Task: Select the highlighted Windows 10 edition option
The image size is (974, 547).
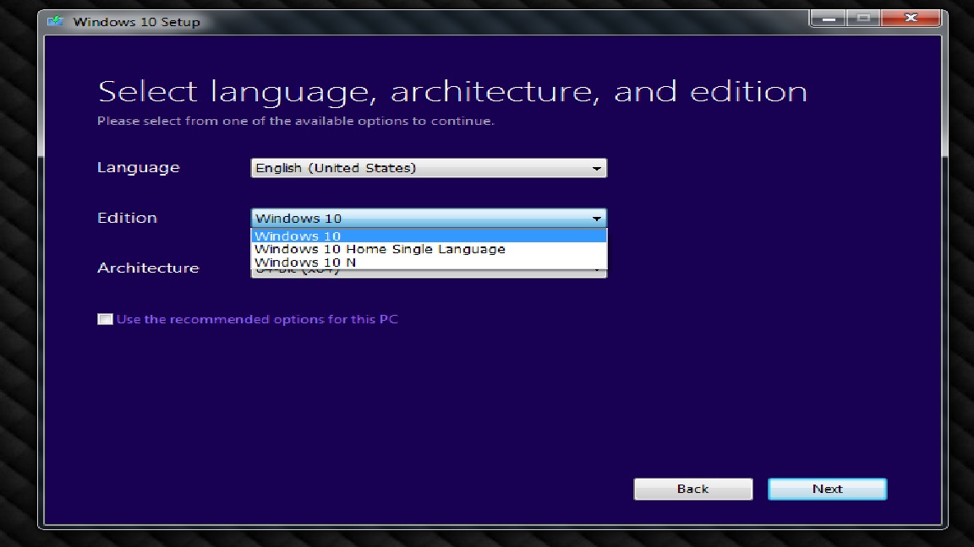Action: point(429,236)
